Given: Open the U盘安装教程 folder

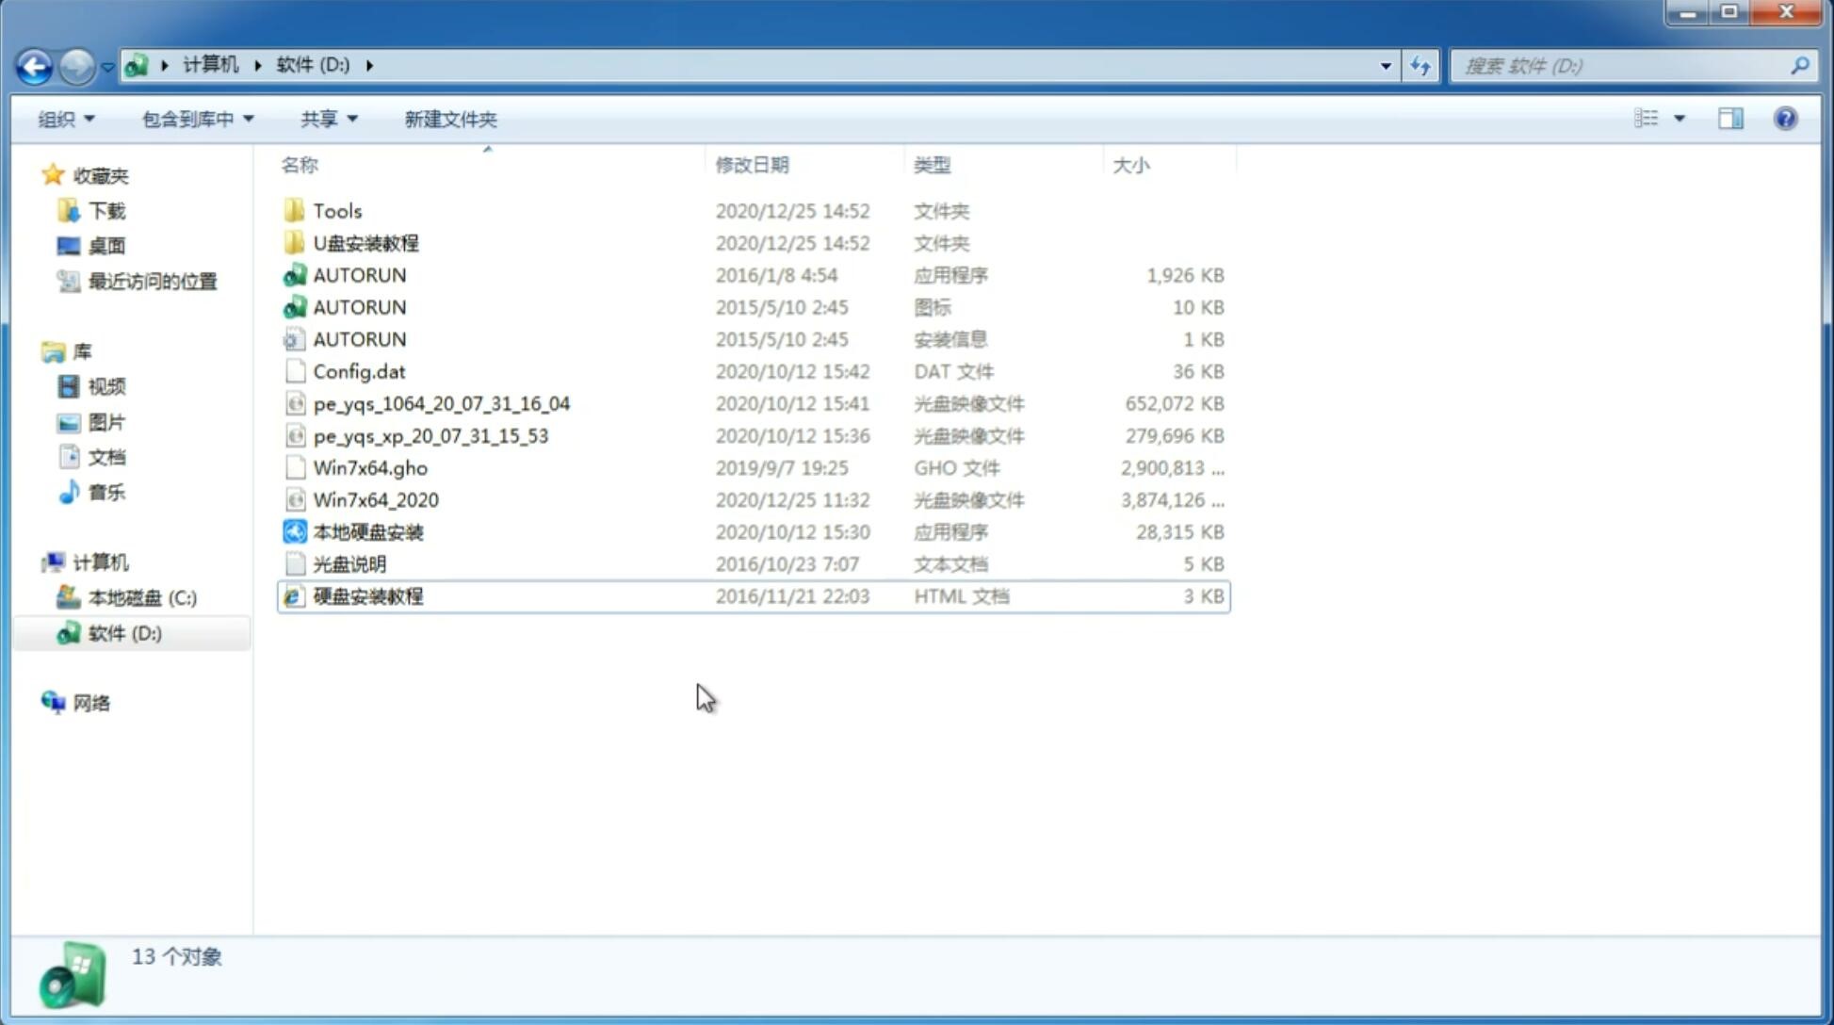Looking at the screenshot, I should click(x=365, y=242).
